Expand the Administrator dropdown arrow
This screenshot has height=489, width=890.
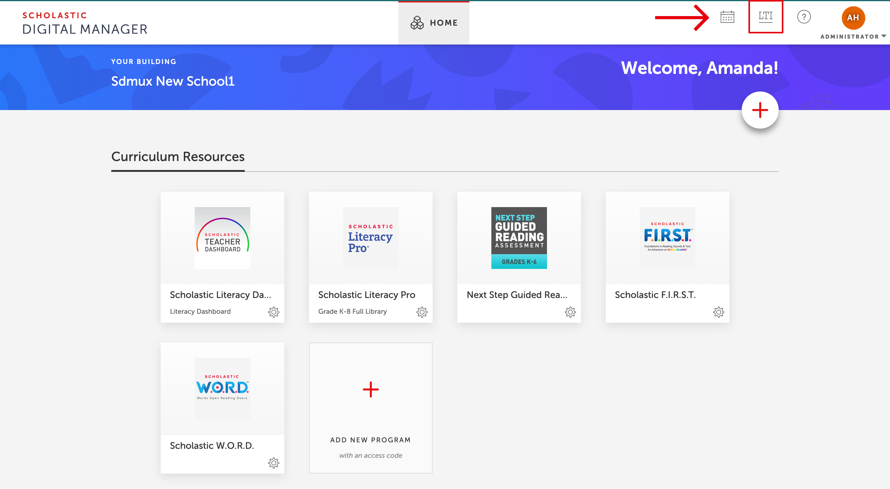click(x=884, y=36)
